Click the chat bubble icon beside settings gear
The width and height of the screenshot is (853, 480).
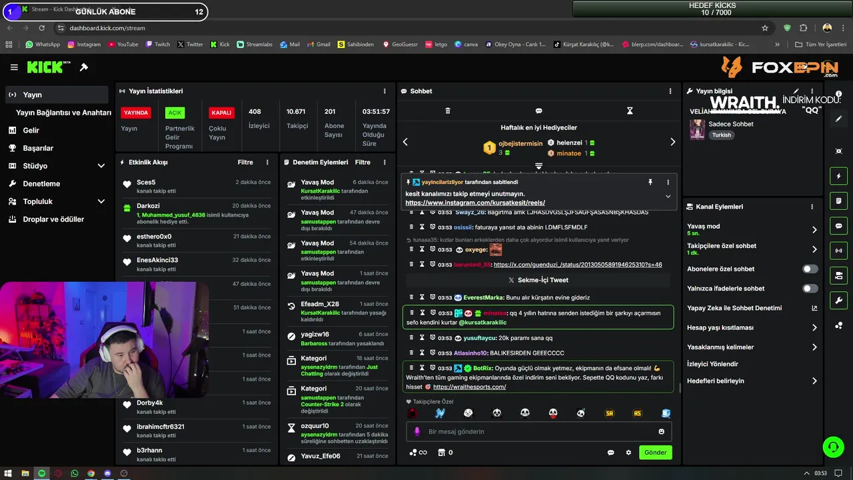[x=610, y=453]
